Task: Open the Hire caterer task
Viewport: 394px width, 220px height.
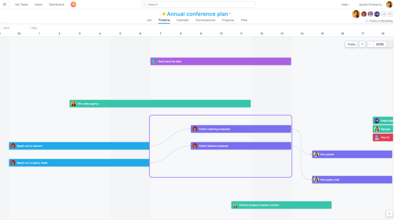Action: pyautogui.click(x=352, y=154)
